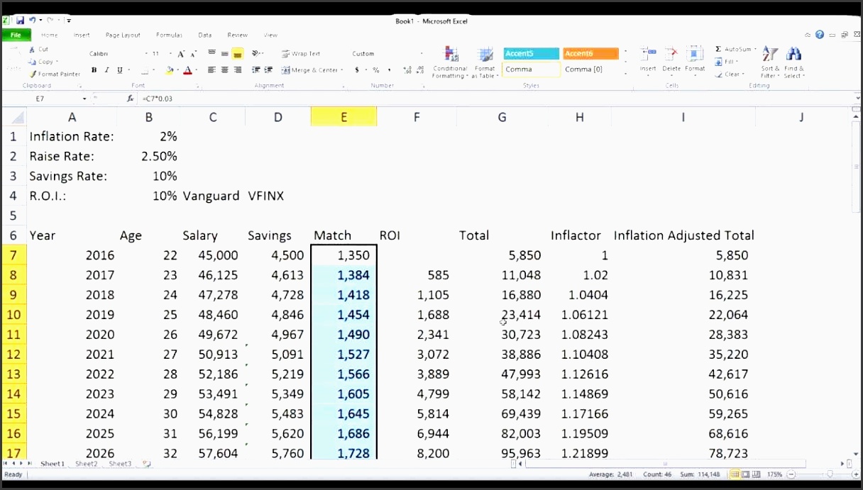Image resolution: width=863 pixels, height=490 pixels.
Task: Align cell text to the right
Action: 238,70
